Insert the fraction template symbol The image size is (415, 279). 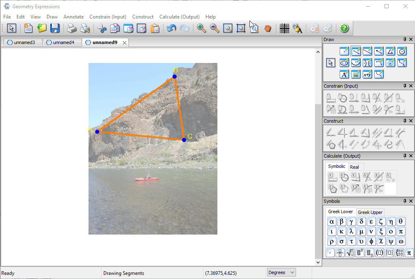[x=340, y=253]
